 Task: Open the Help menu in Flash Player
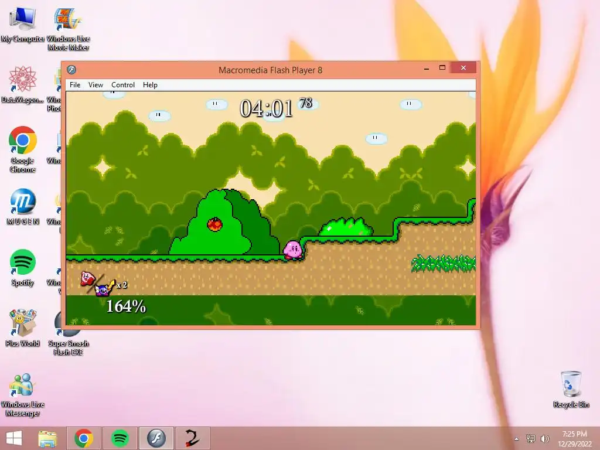[x=150, y=85]
